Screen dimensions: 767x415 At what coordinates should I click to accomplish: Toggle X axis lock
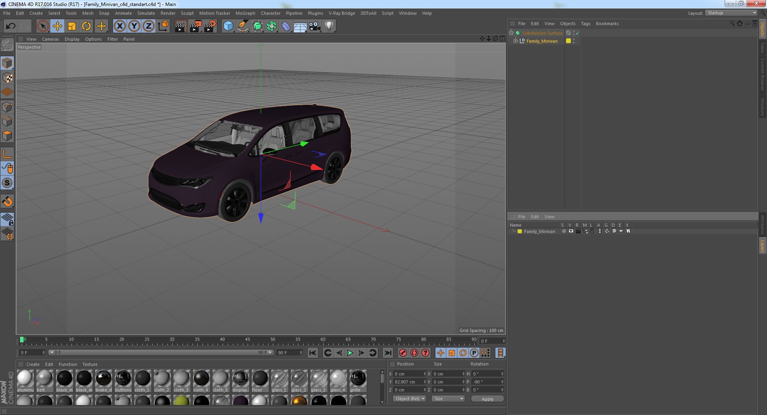tap(119, 26)
